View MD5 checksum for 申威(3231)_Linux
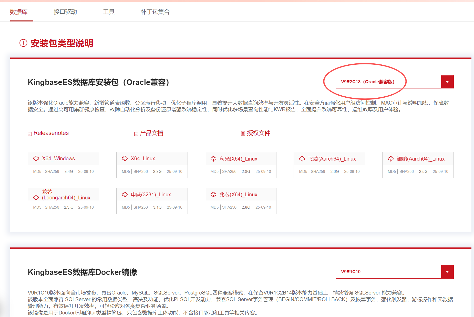 (126, 207)
